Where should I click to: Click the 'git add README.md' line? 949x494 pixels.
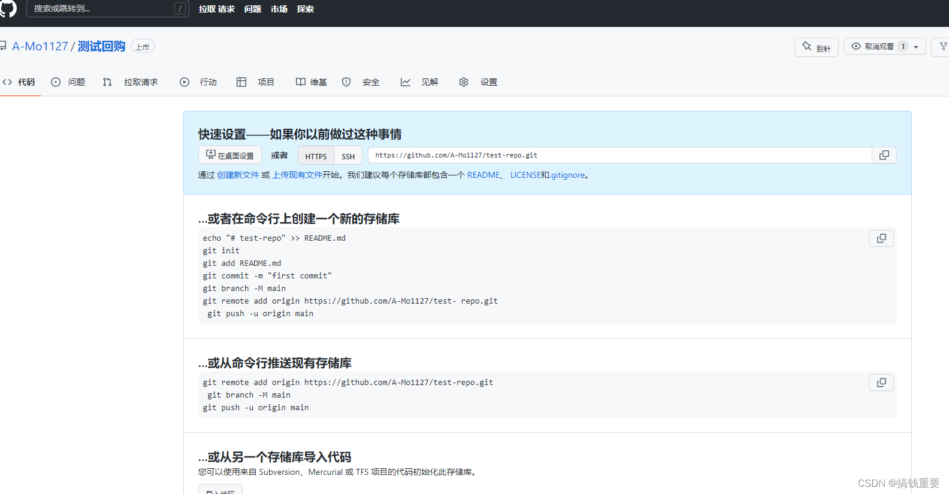click(x=242, y=263)
